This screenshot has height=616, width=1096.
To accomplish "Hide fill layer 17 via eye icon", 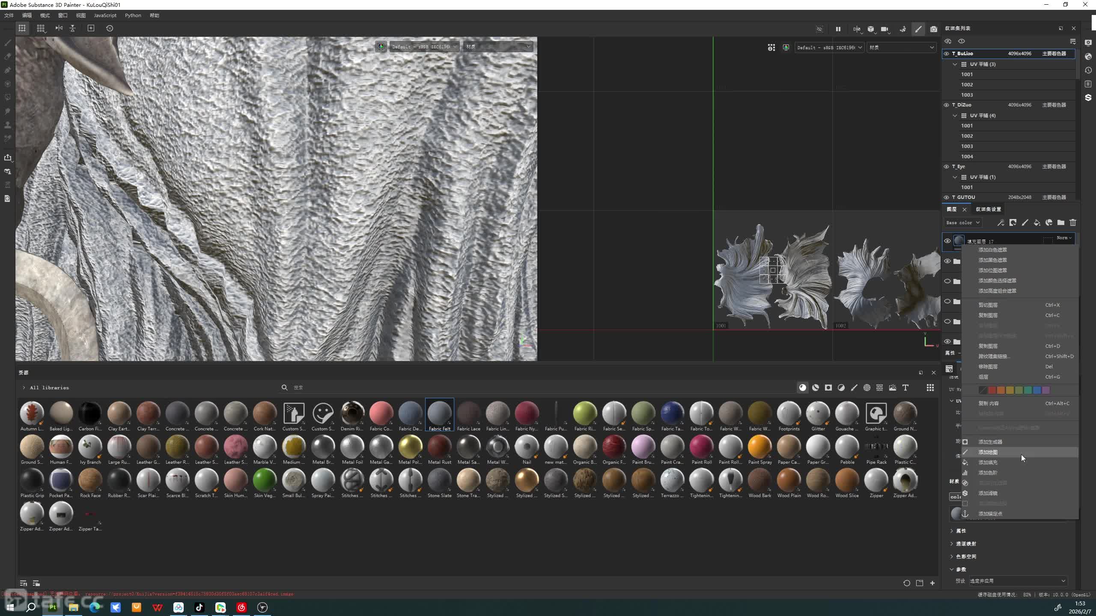I will (x=947, y=241).
